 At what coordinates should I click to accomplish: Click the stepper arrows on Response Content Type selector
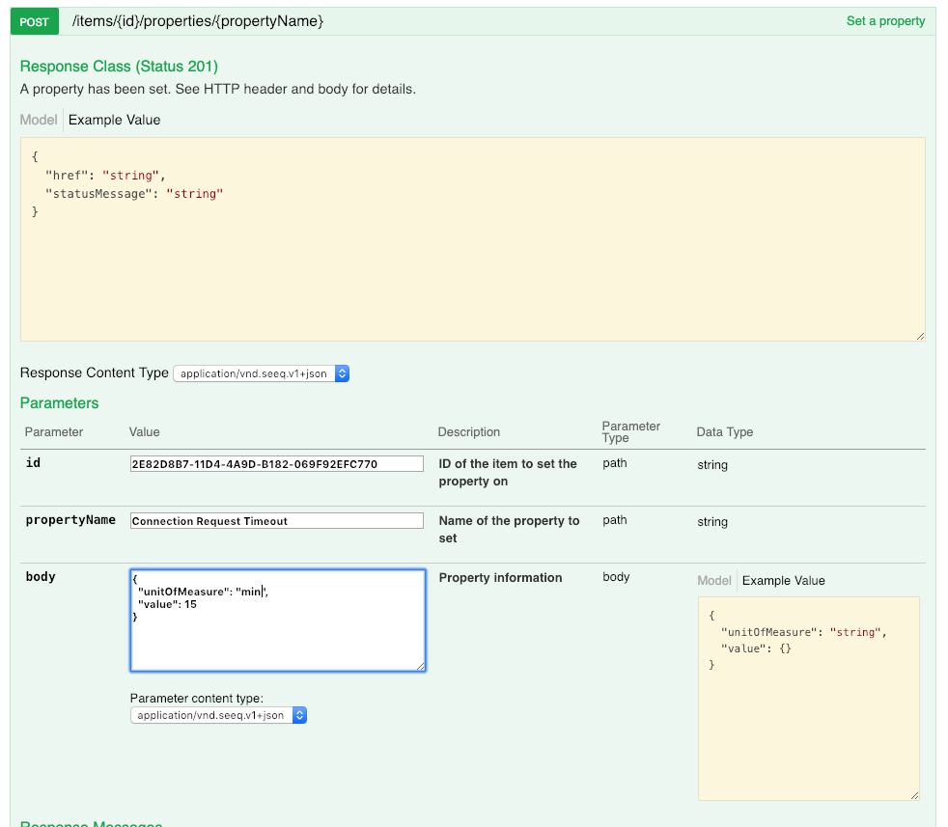coord(342,372)
